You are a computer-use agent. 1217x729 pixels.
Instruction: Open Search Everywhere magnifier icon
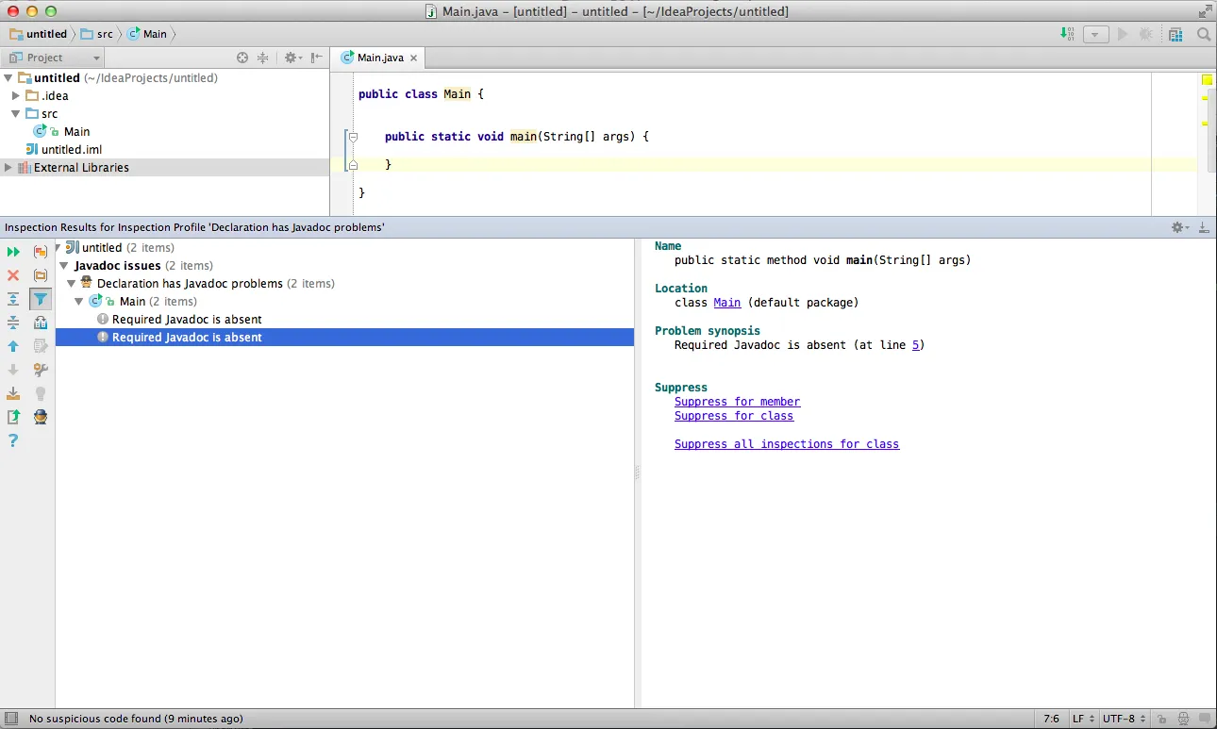pos(1204,34)
